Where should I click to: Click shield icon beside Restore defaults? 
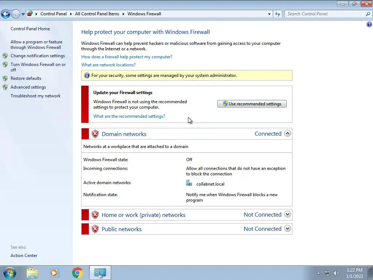tap(5, 78)
